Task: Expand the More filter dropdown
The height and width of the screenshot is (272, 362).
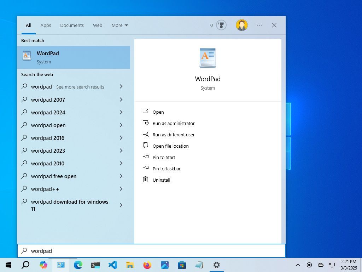Action: tap(119, 25)
